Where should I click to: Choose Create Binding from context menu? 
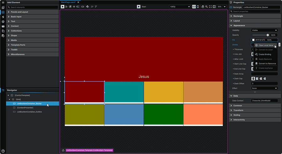point(266,54)
